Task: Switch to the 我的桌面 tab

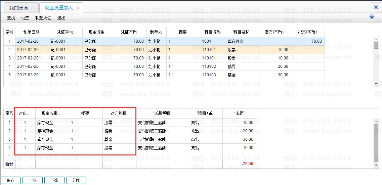Action: pyautogui.click(x=19, y=8)
